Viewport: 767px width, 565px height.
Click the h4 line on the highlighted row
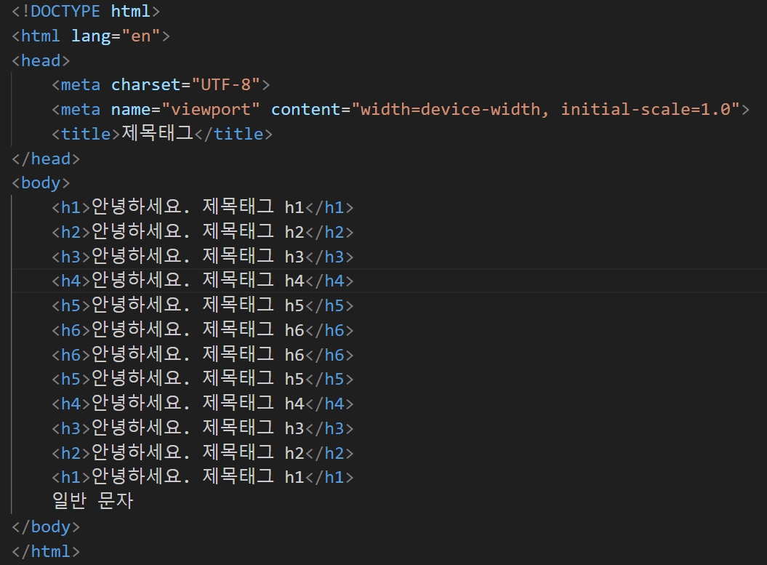(x=203, y=280)
